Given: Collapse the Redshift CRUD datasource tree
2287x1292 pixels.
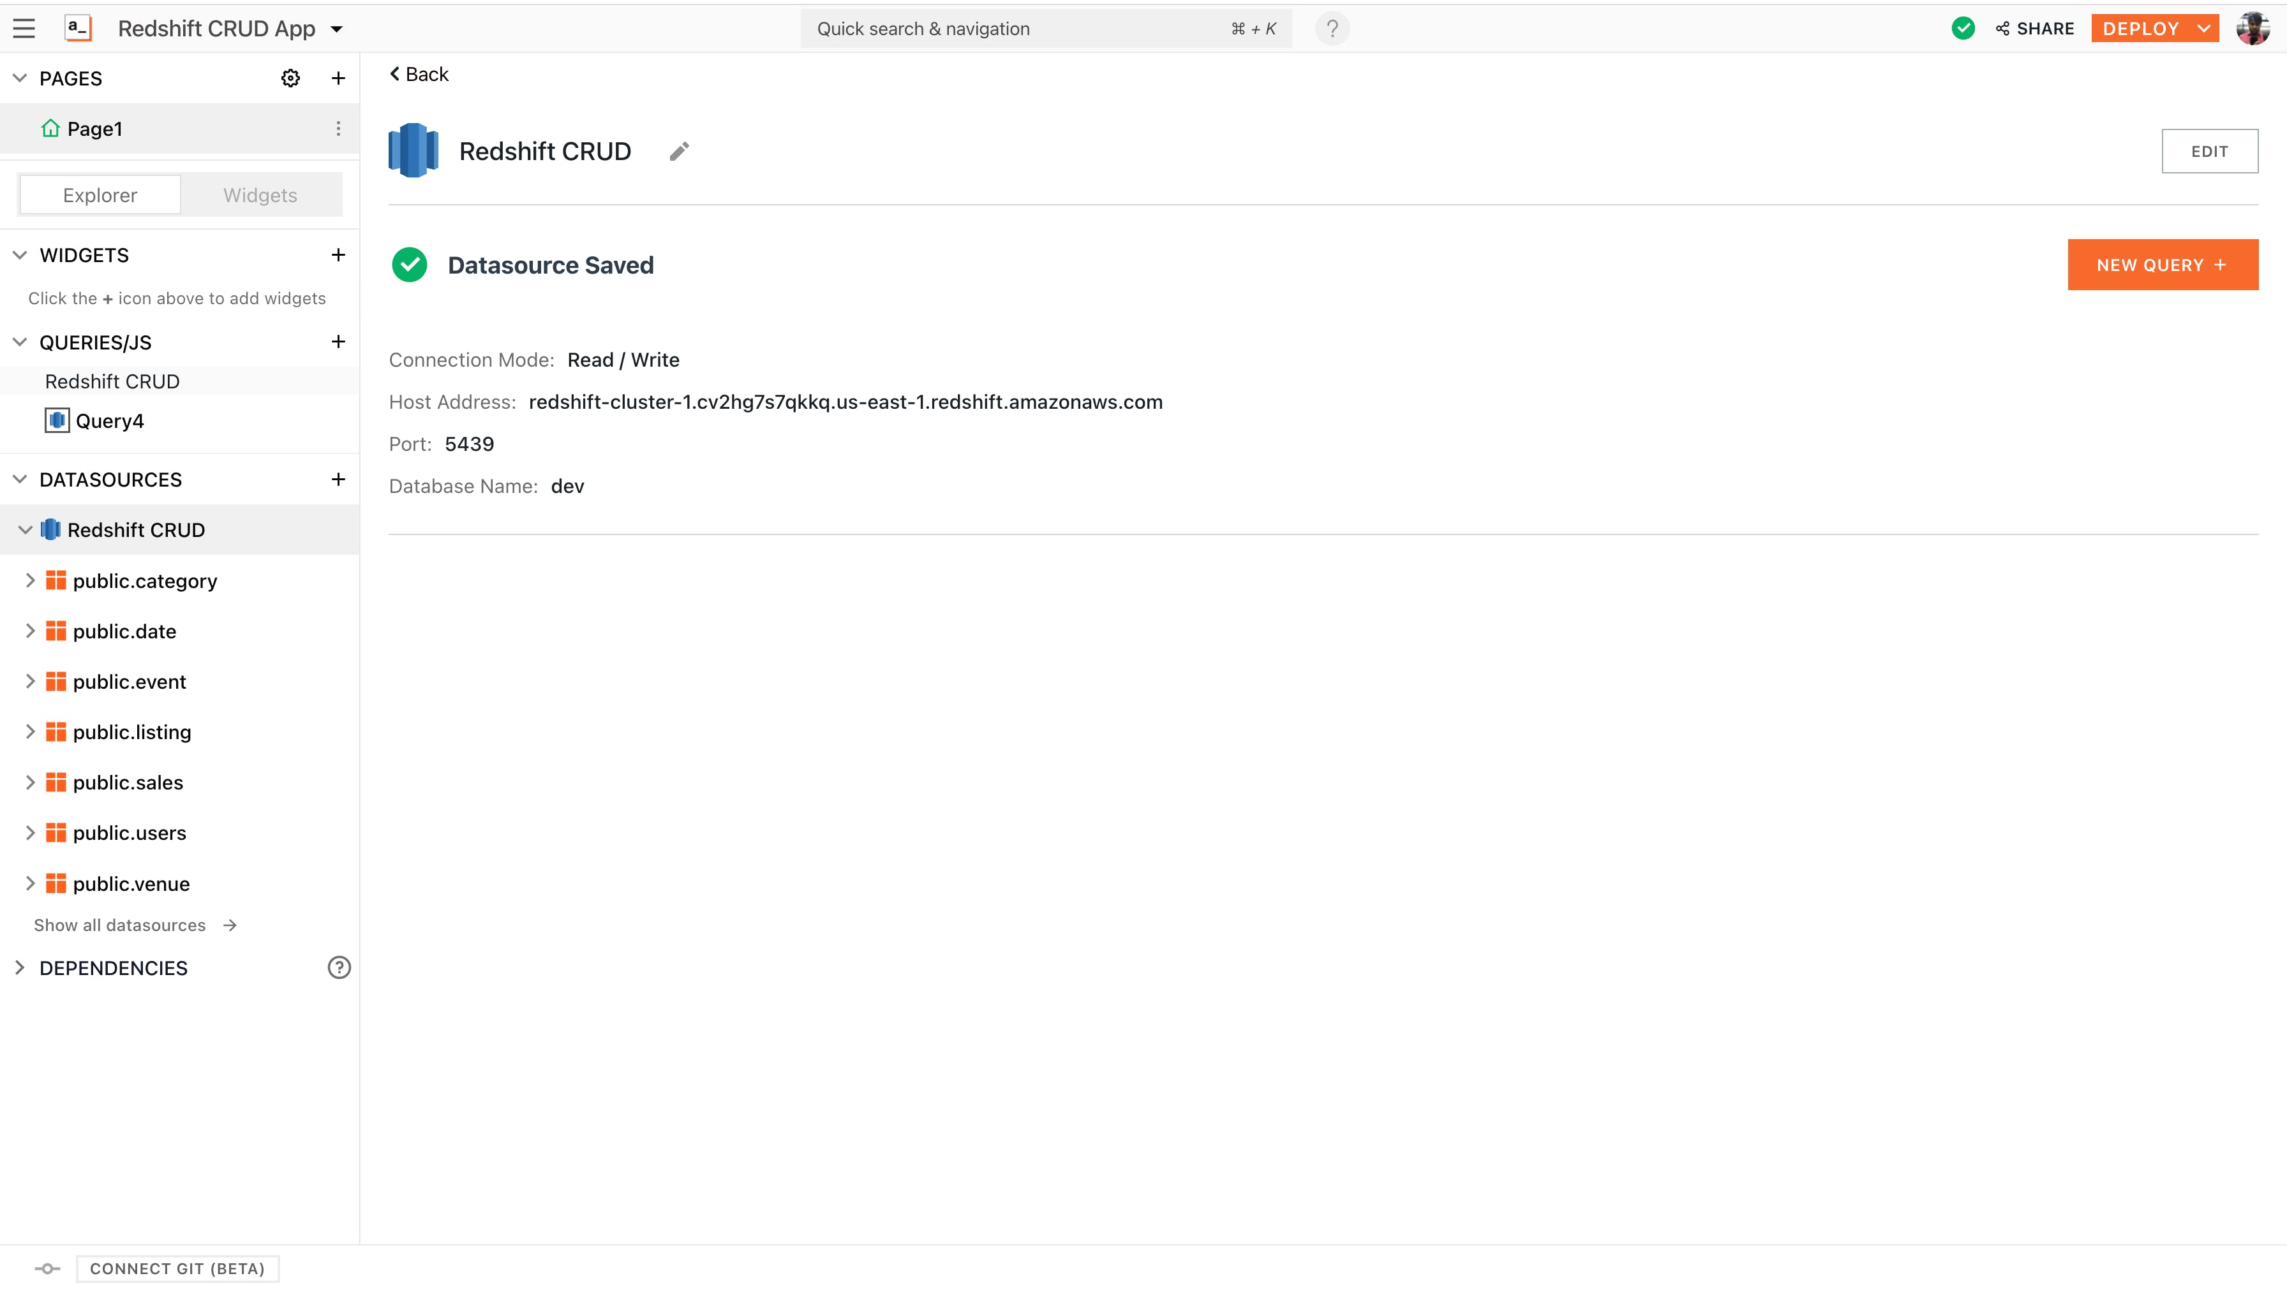Looking at the screenshot, I should (25, 530).
